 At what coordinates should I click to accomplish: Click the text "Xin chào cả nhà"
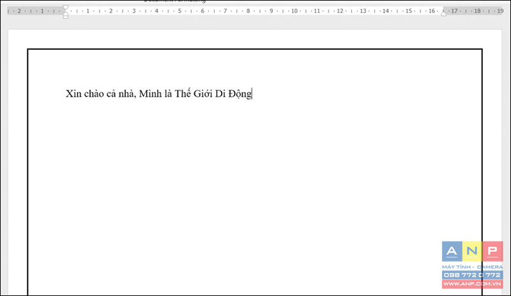tap(100, 94)
